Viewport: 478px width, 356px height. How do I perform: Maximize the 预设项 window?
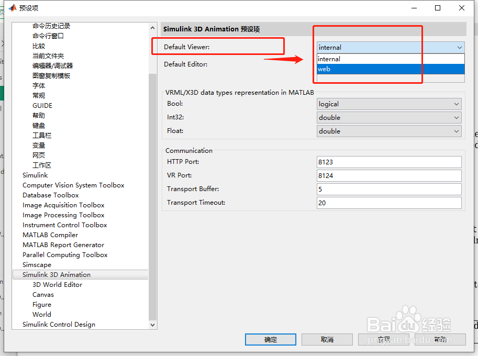[x=438, y=8]
